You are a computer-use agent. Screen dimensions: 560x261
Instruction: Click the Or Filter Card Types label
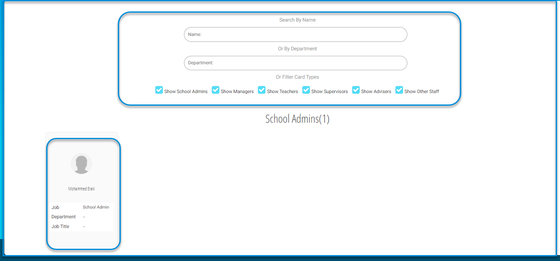(x=298, y=77)
